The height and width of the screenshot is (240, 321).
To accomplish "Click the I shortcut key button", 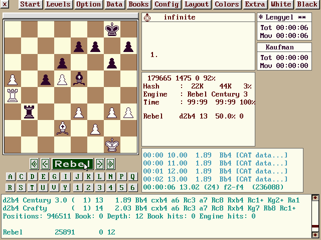I will 66,176.
